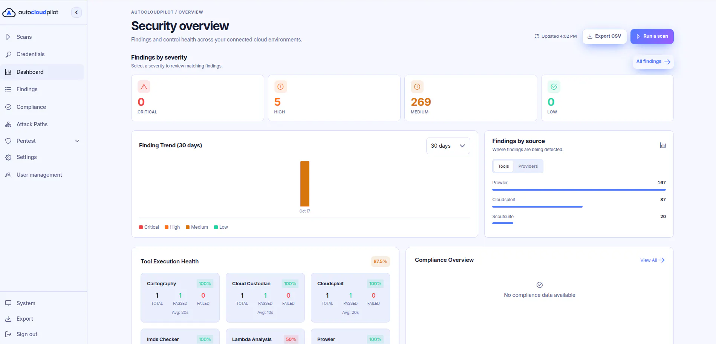Click the User management people icon
Image resolution: width=716 pixels, height=344 pixels.
click(8, 175)
